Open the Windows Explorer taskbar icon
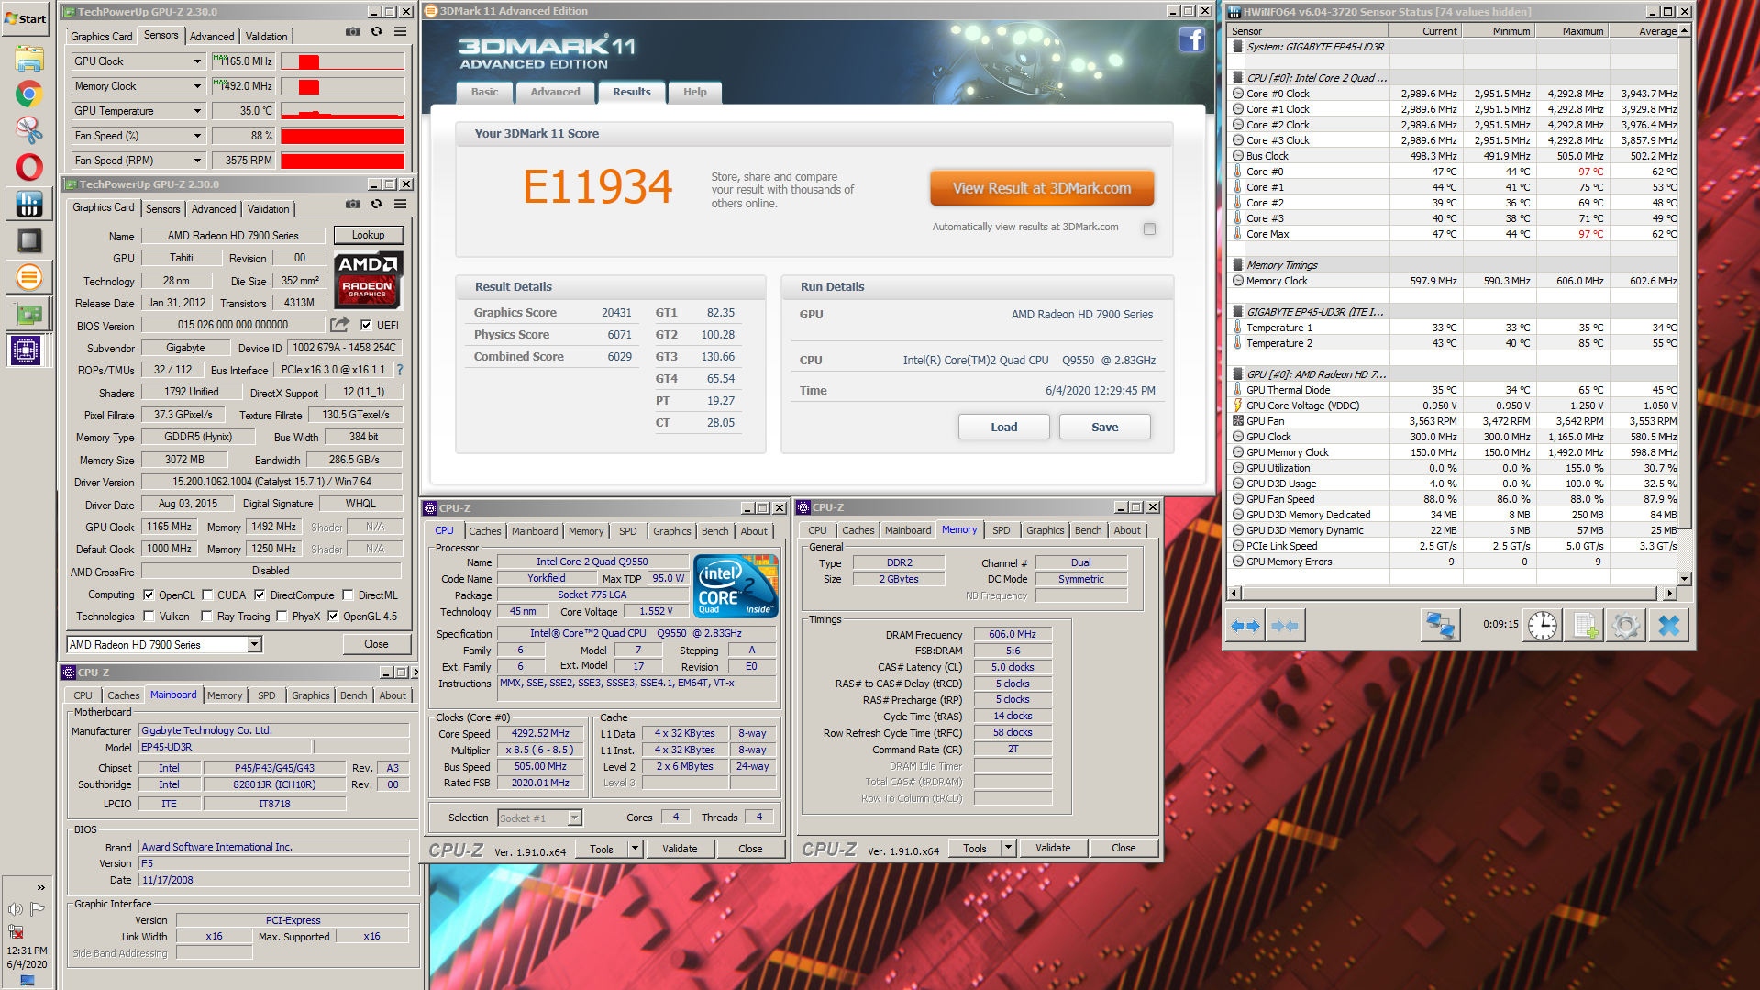Screen dimensions: 1760x990 click(x=28, y=58)
